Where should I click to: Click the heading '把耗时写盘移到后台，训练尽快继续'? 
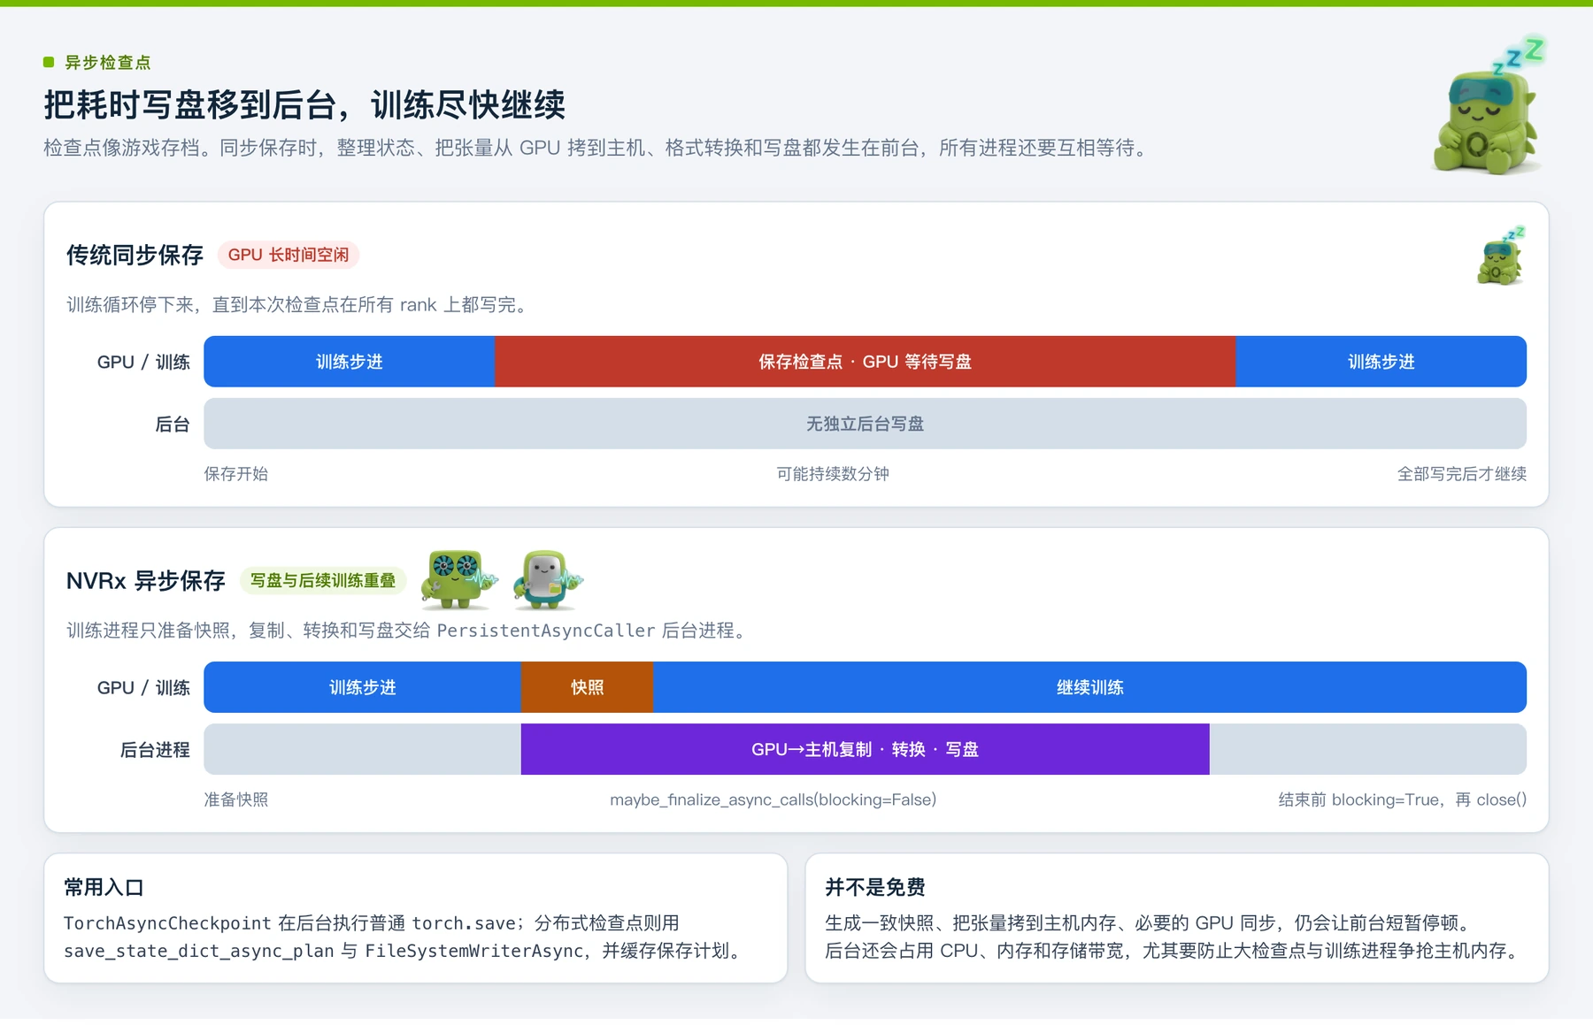[x=304, y=105]
